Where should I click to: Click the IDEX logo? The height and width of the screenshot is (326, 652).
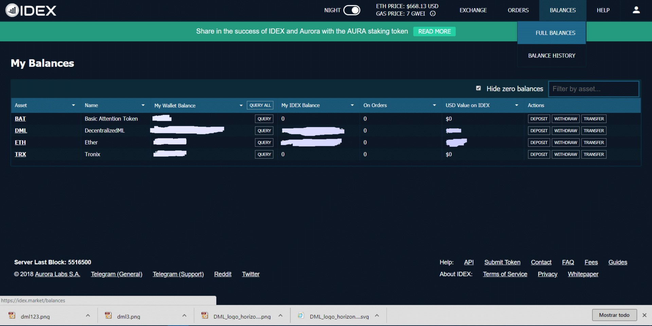pos(31,11)
